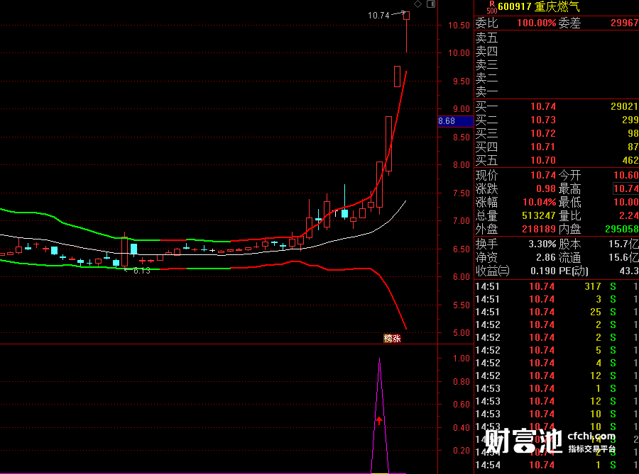Select the 涨幅 value 10.04%
Viewport: 639px width, 474px height.
point(539,202)
